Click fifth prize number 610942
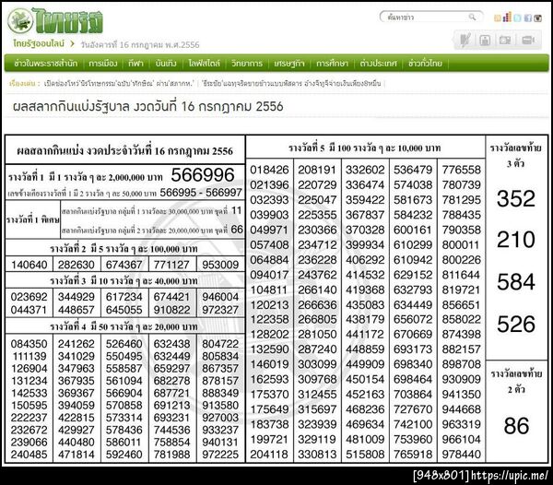 [413, 260]
